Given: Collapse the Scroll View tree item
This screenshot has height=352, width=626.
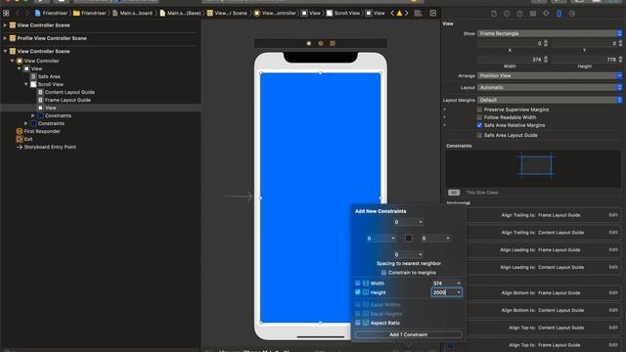Looking at the screenshot, I should point(26,84).
